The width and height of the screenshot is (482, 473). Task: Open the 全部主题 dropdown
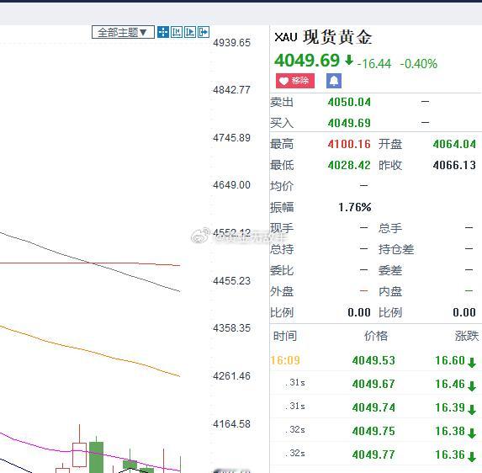coord(123,32)
